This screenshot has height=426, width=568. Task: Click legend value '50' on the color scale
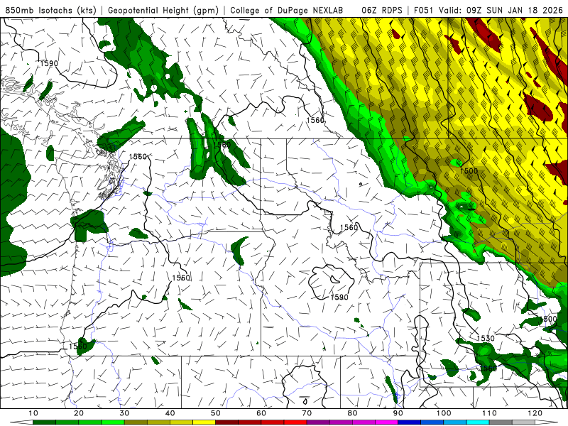pyautogui.click(x=216, y=413)
